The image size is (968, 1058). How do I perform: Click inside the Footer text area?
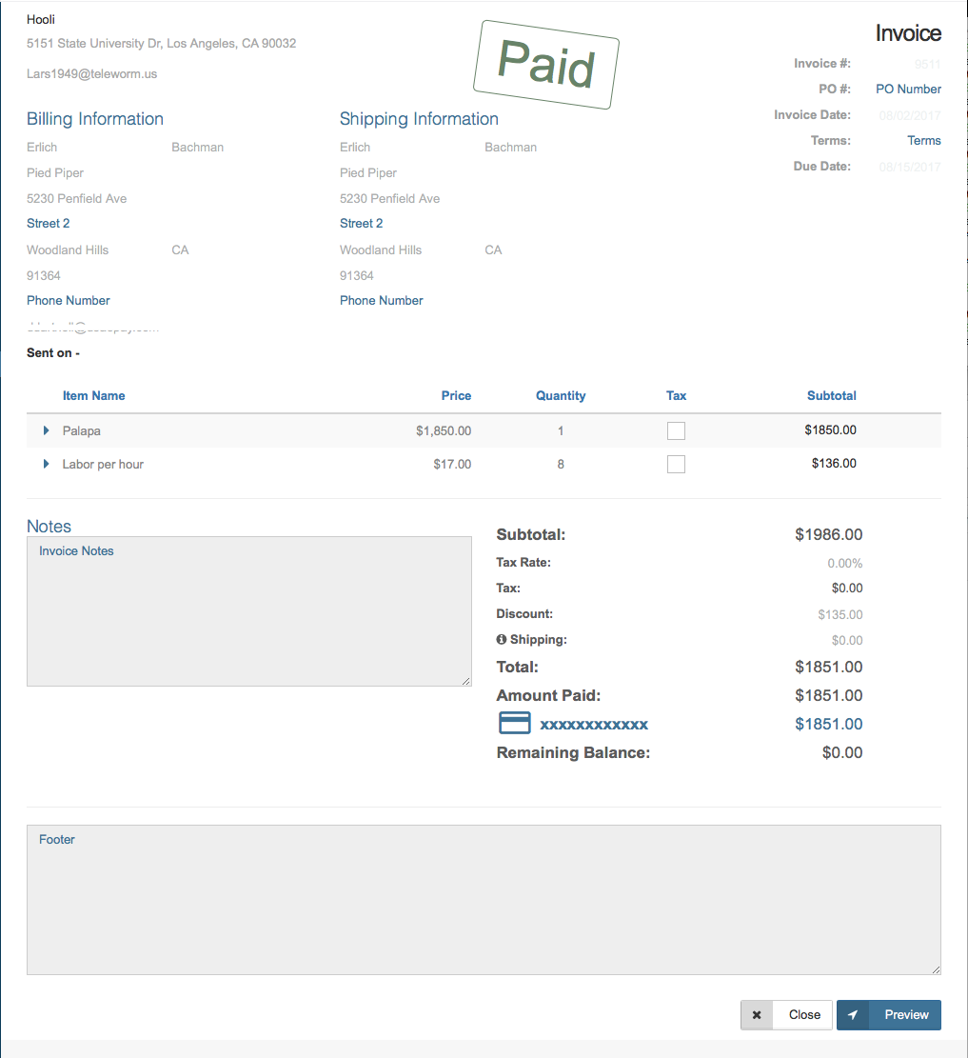(484, 898)
